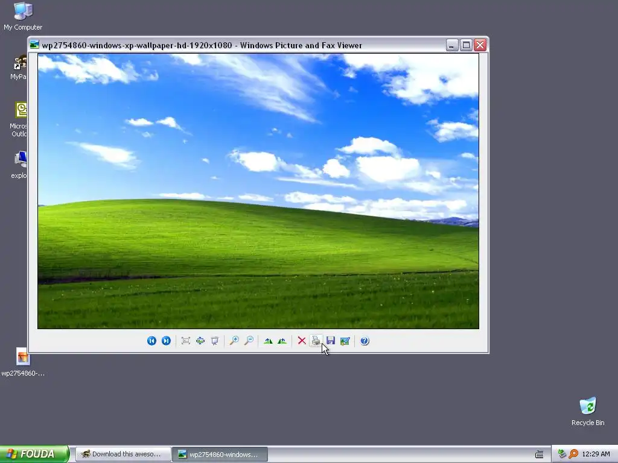Close the Picture and Fax Viewer window
The image size is (618, 463).
(x=480, y=45)
